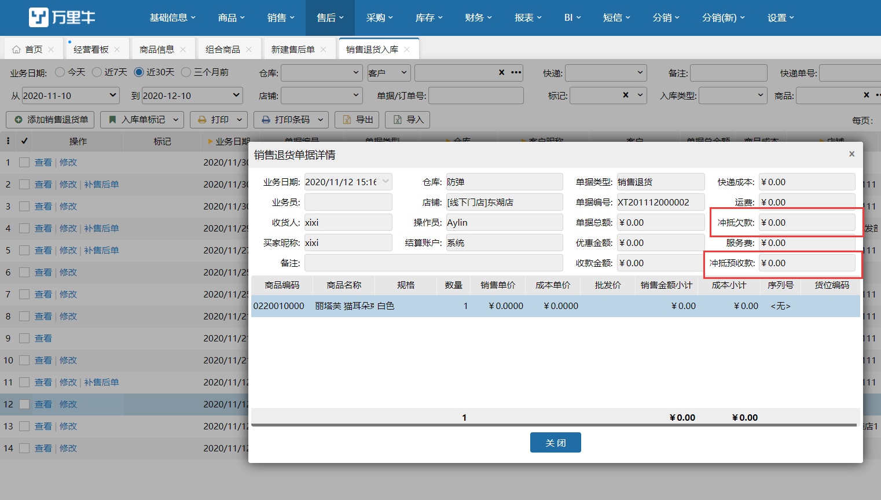The height and width of the screenshot is (500, 881).
Task: Tick the checkbox for row 1
Action: [24, 163]
